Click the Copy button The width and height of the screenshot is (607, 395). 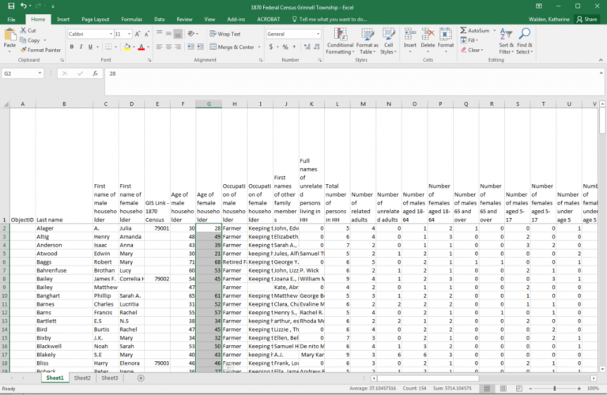pos(31,40)
